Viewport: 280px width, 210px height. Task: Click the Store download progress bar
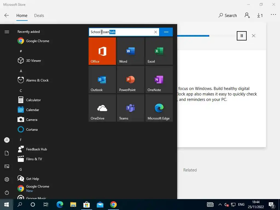tap(205, 36)
